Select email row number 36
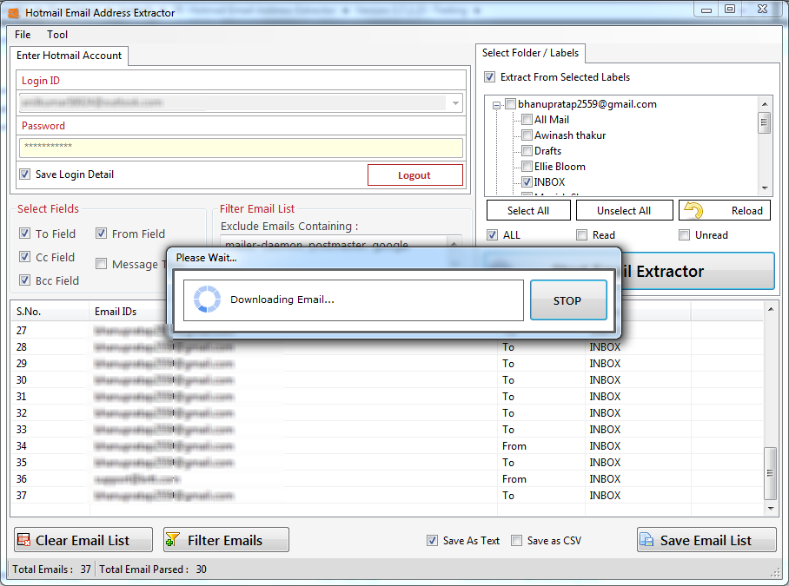The image size is (789, 586). pos(387,479)
